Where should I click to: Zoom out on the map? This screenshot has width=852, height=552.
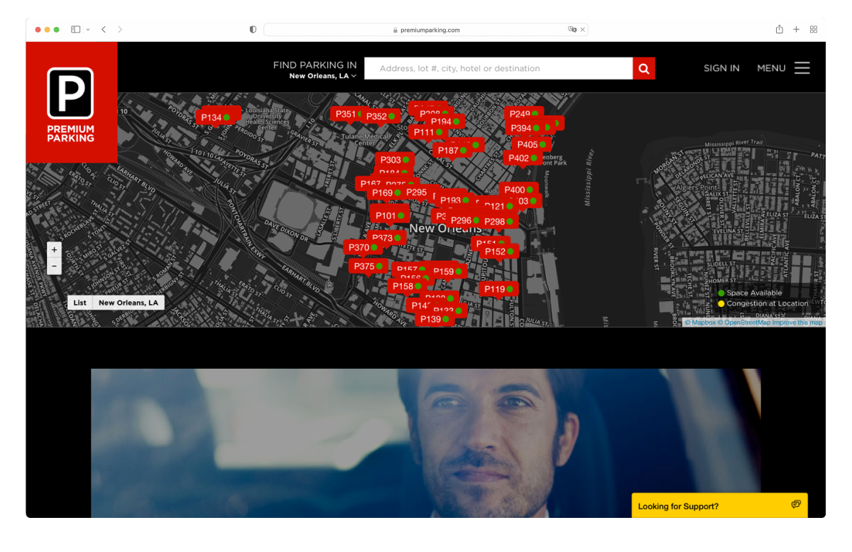55,267
